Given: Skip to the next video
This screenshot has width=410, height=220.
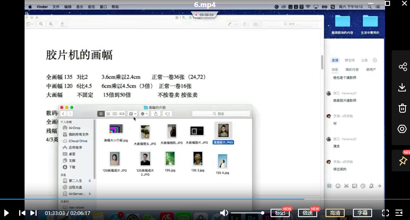Looking at the screenshot, I should 34,213.
